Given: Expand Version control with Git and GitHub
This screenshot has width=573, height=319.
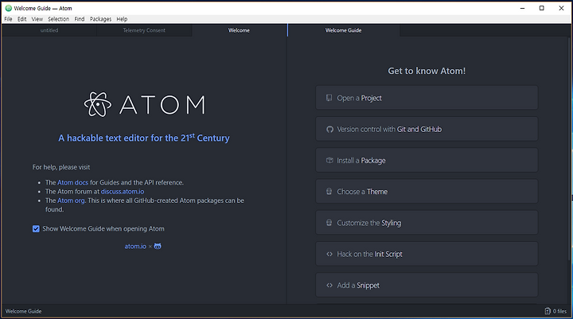Looking at the screenshot, I should tap(427, 129).
